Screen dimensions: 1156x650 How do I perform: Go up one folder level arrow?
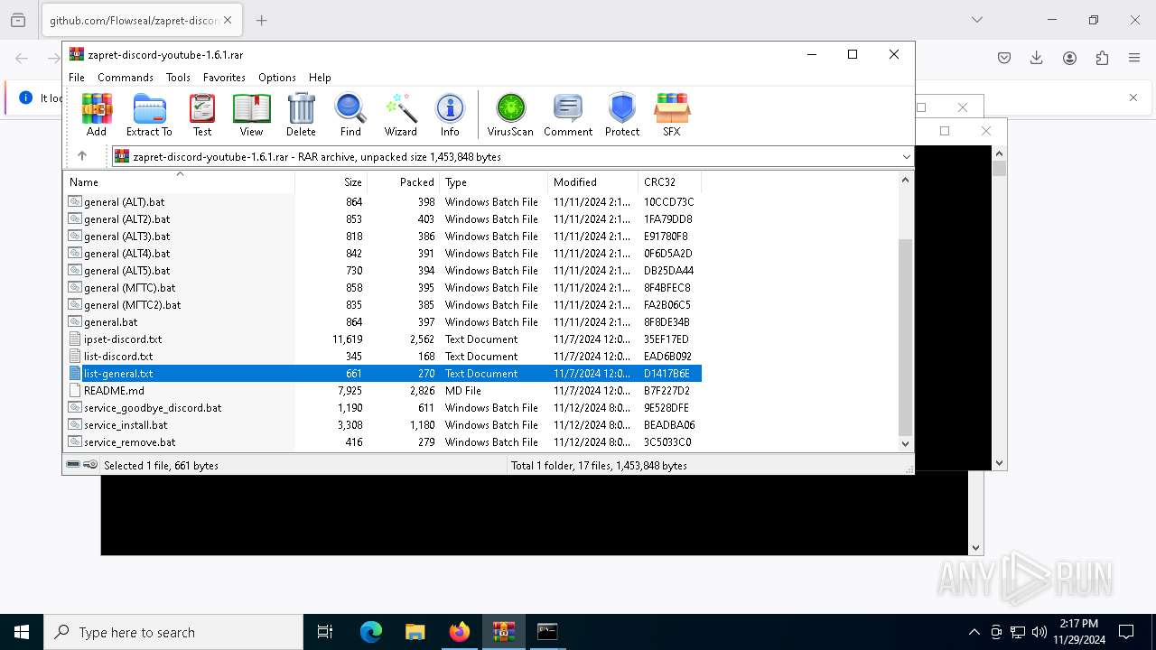(x=82, y=156)
